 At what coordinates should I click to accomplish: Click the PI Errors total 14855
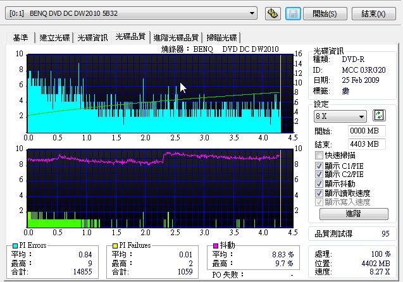(x=82, y=271)
